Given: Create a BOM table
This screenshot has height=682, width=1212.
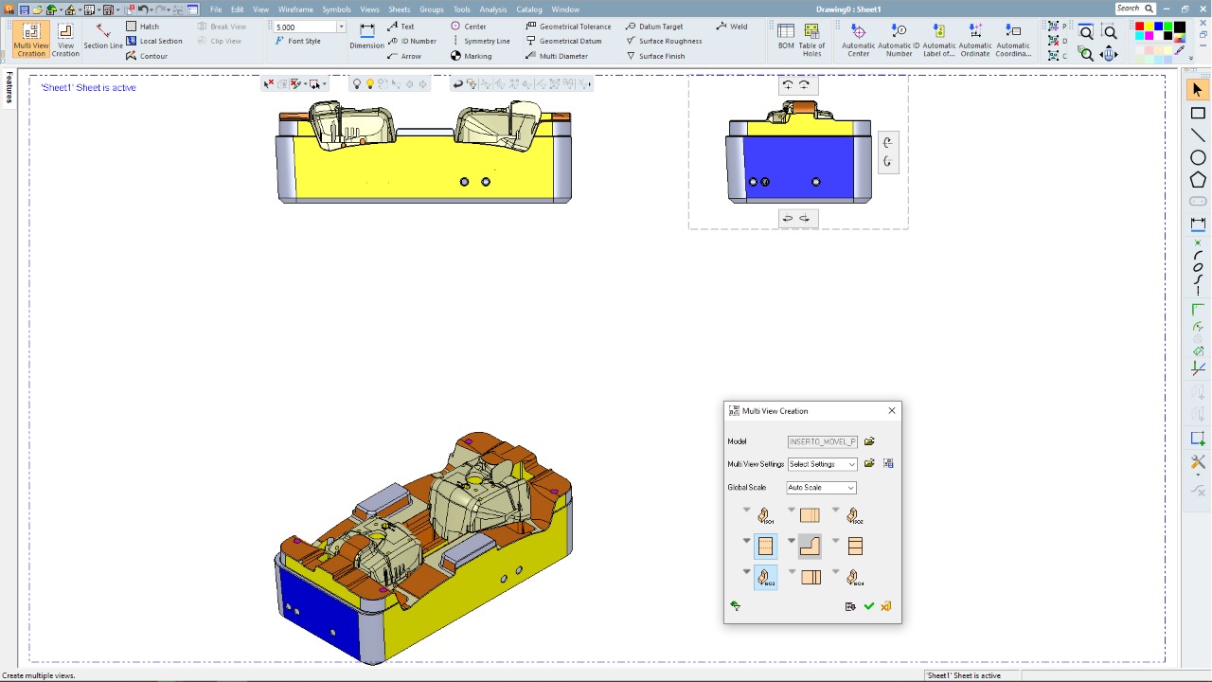Looking at the screenshot, I should tap(786, 38).
